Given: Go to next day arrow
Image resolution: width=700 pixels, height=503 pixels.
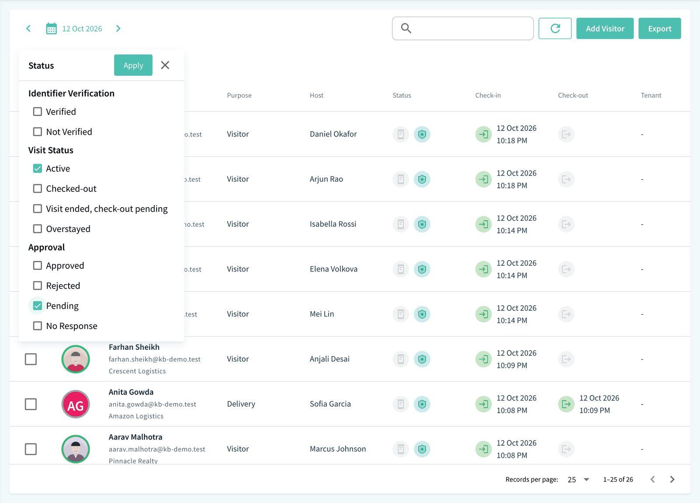Looking at the screenshot, I should click(118, 28).
